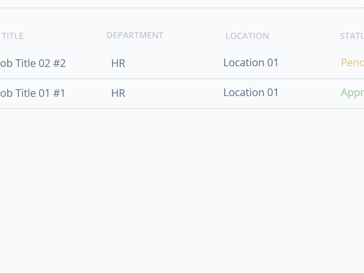
Task: Click the Pending status label
Action: 352,63
